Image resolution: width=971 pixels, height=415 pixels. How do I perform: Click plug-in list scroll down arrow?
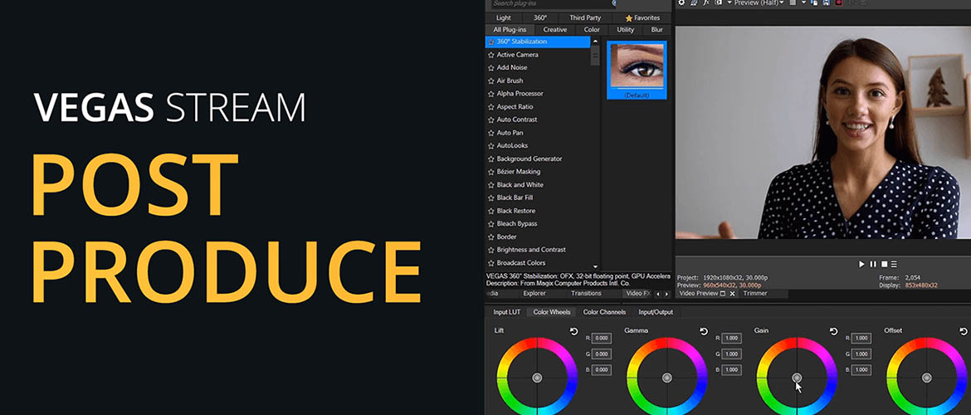coord(596,266)
